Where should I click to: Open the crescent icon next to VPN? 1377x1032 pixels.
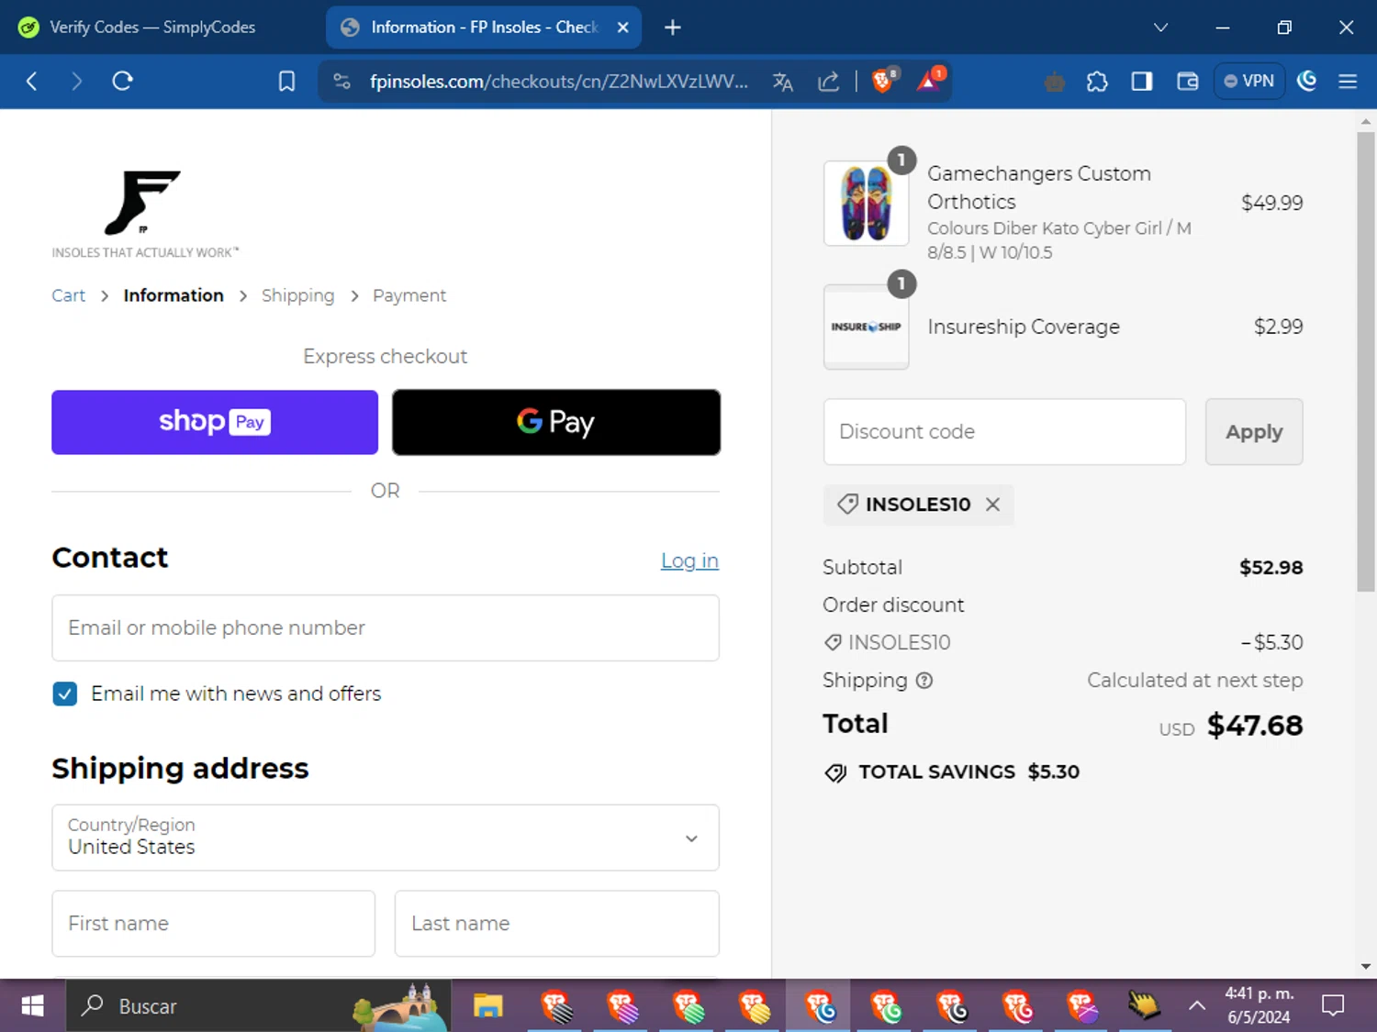click(x=1307, y=81)
